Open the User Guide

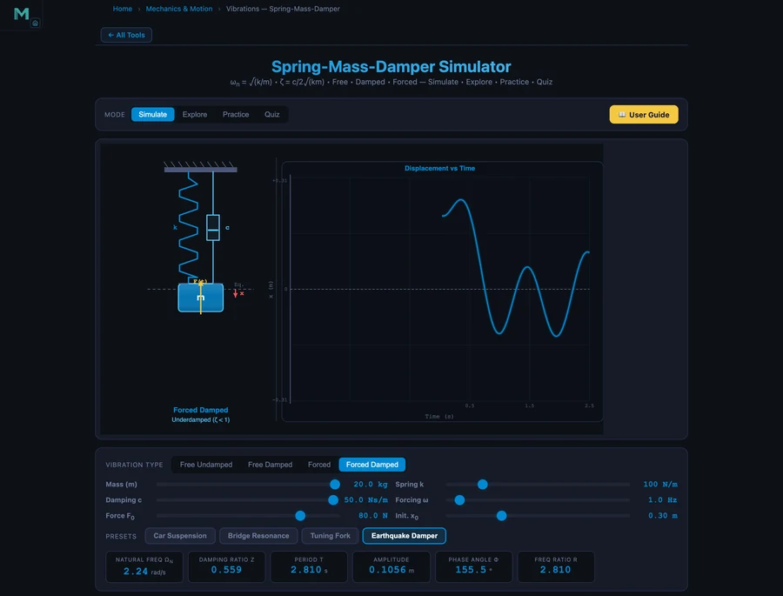point(644,114)
